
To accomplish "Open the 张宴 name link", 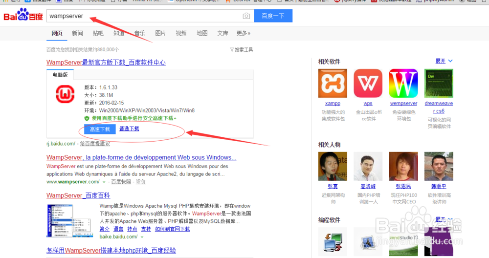I will 333,186.
